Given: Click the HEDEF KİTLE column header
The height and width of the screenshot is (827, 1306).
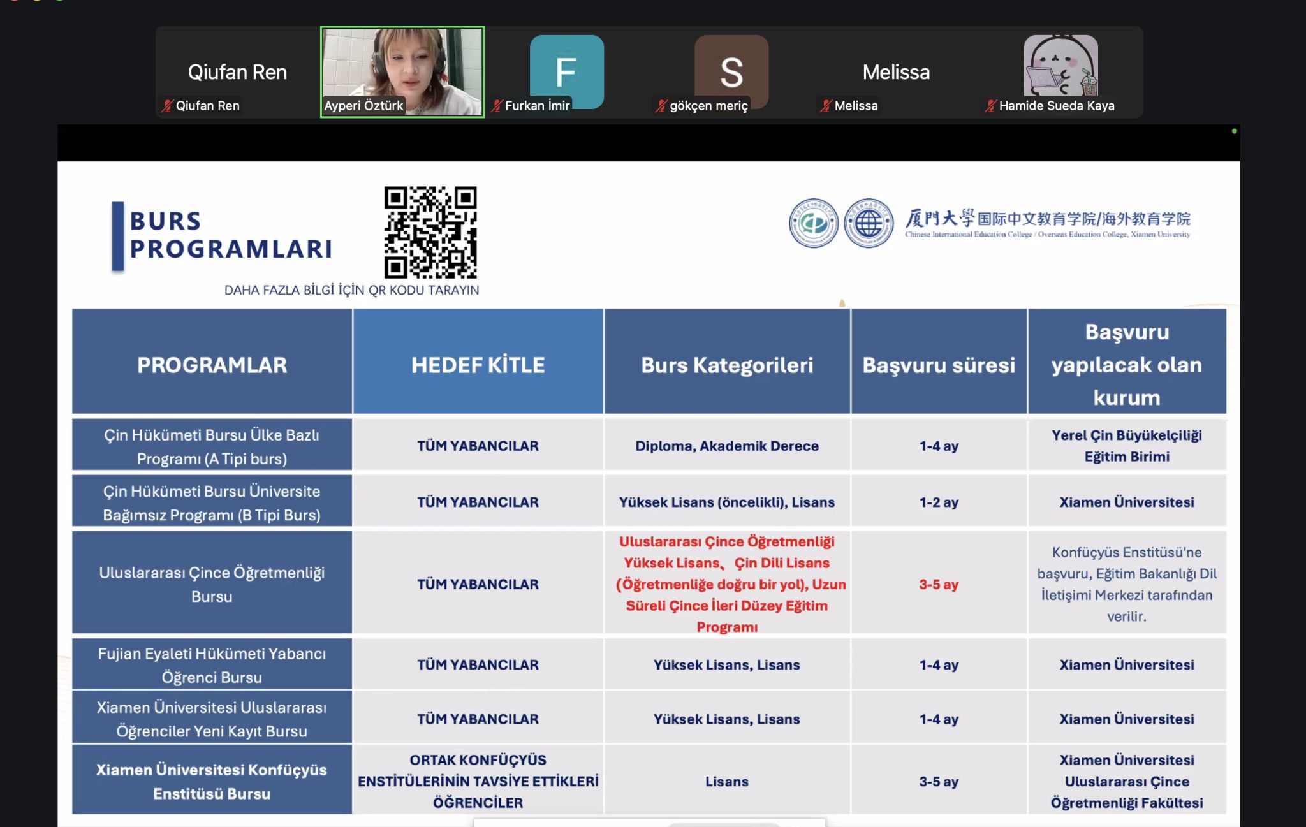Looking at the screenshot, I should point(478,365).
